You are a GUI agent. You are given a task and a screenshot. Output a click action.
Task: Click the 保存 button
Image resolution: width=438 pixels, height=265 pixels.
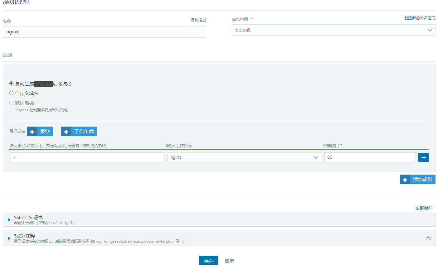pos(209,261)
